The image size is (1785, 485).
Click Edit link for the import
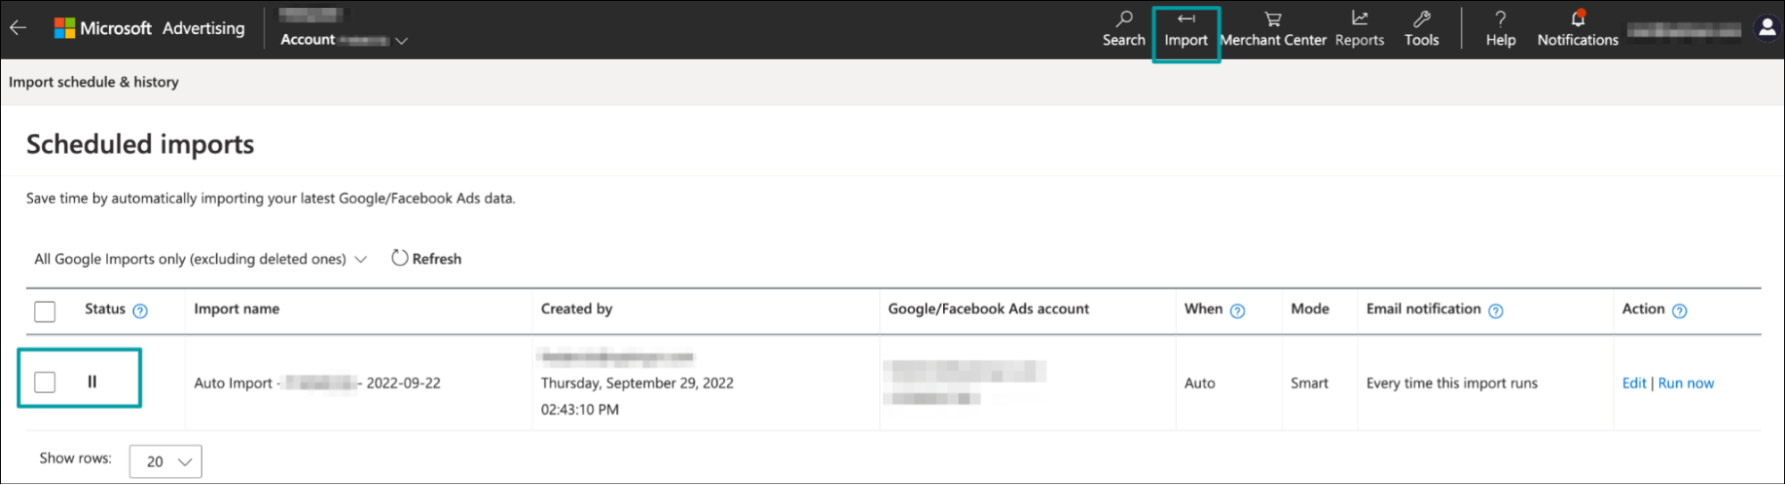1633,383
